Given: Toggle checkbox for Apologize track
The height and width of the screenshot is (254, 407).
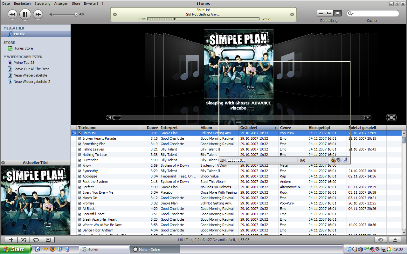Looking at the screenshot, I should pos(80,177).
